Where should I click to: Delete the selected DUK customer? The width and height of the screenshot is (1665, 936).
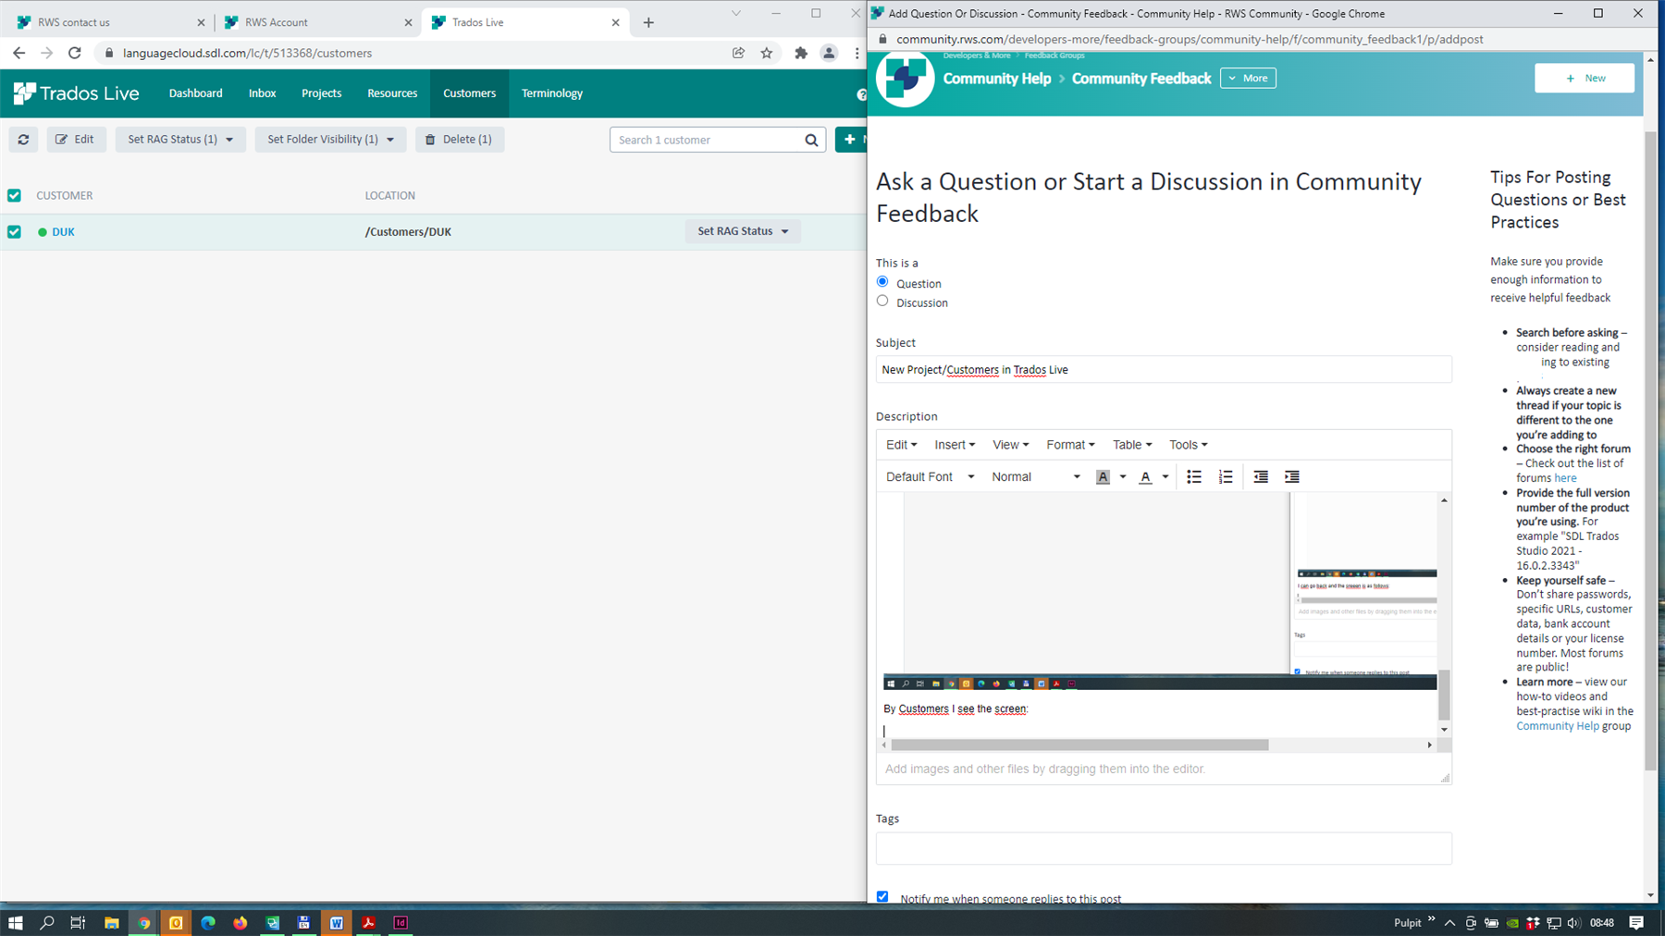tap(460, 139)
